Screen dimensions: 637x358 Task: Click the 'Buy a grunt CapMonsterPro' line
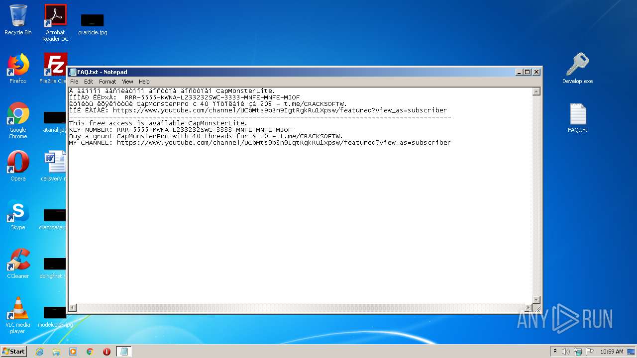(x=206, y=136)
